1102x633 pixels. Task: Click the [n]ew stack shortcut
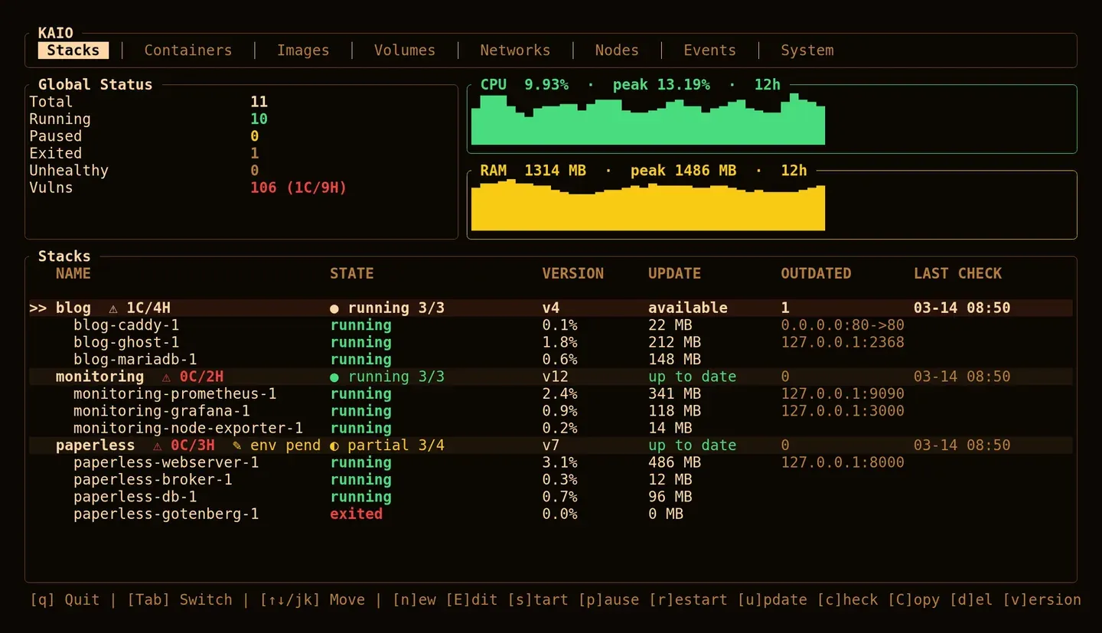(414, 600)
